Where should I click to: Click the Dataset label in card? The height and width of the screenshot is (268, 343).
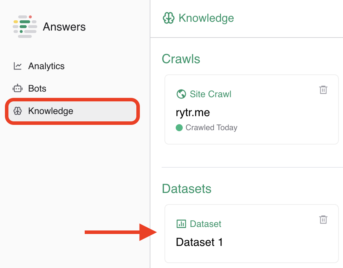(x=206, y=224)
